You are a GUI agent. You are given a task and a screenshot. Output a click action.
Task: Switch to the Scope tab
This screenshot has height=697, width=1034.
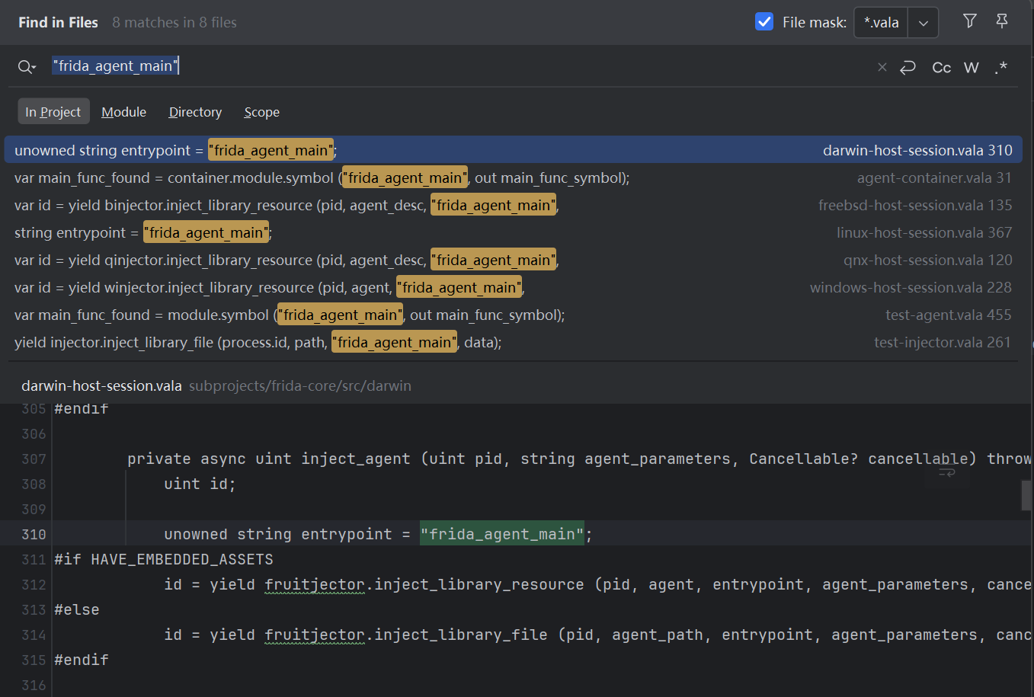click(261, 112)
